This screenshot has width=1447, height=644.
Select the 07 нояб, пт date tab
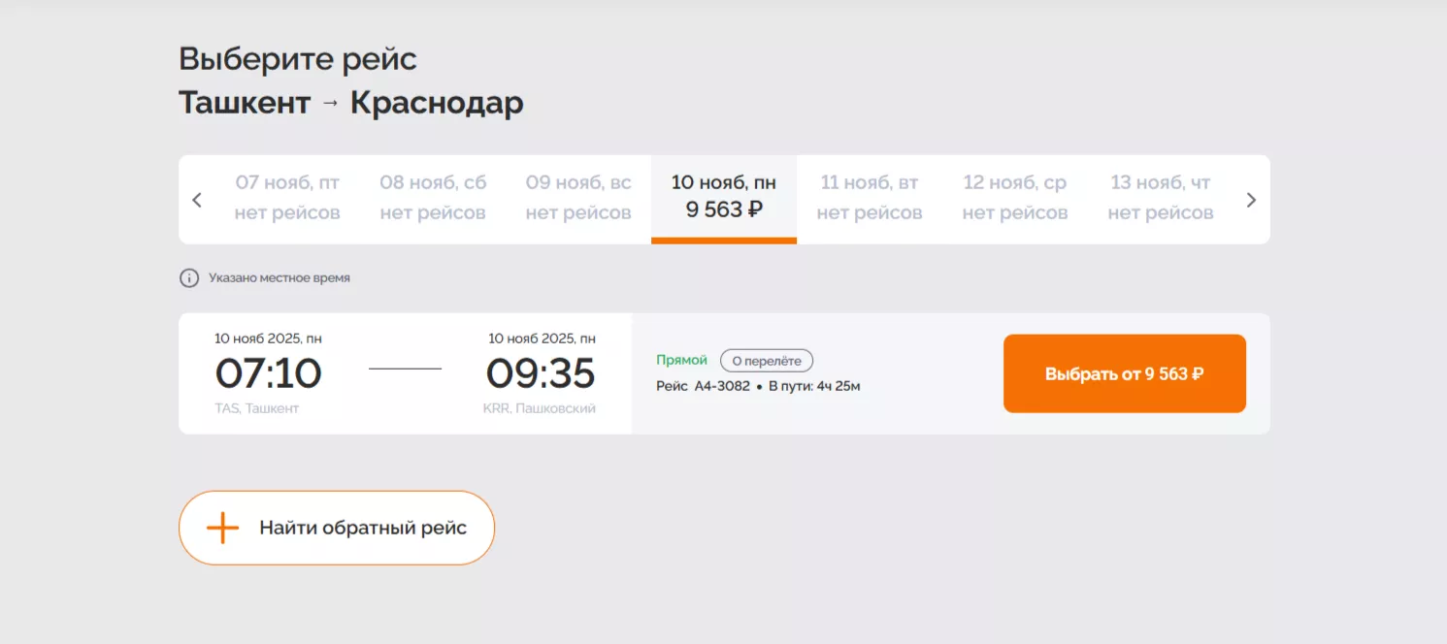point(287,198)
